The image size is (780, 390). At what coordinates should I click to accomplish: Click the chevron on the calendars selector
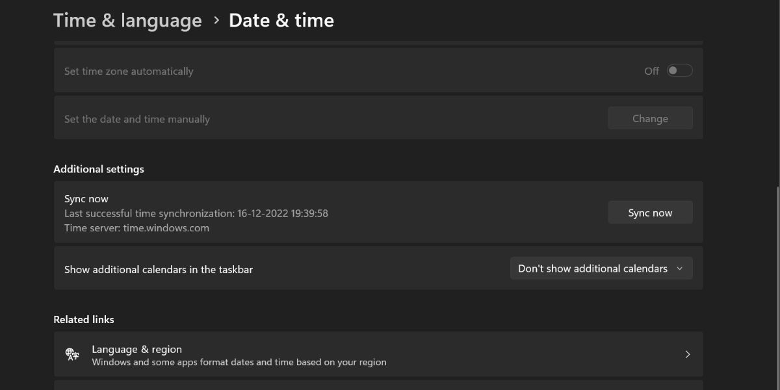[680, 268]
